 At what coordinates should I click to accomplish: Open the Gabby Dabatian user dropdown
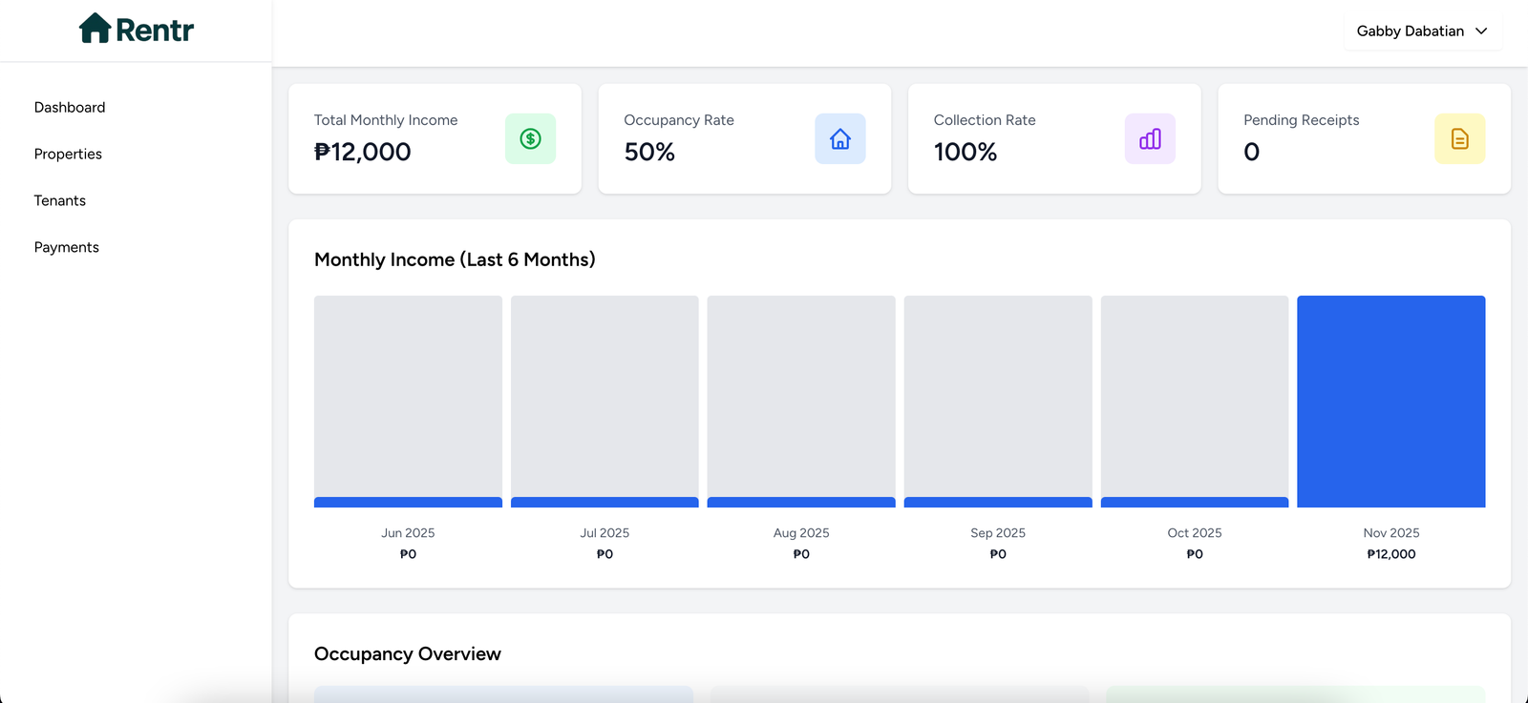[1410, 31]
